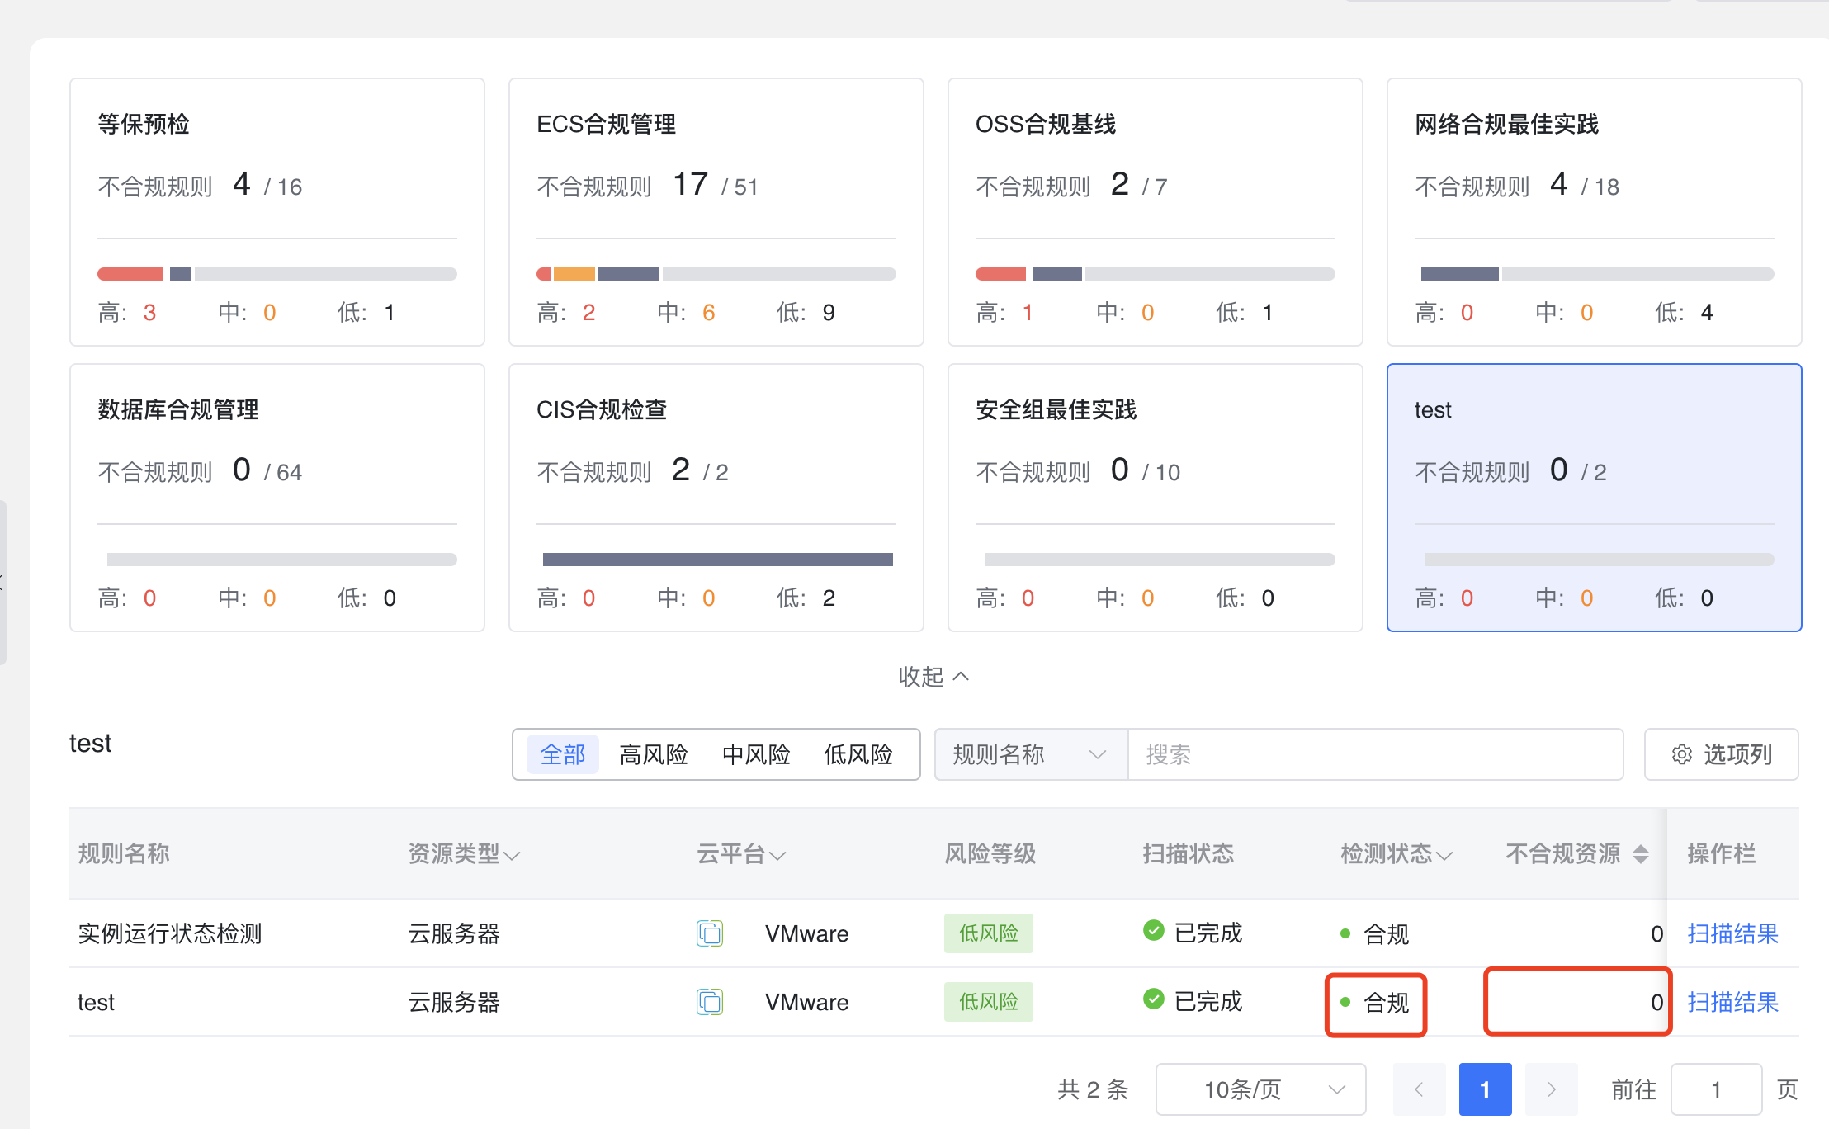
Task: Click the 搜索 search input field
Action: 1374,754
